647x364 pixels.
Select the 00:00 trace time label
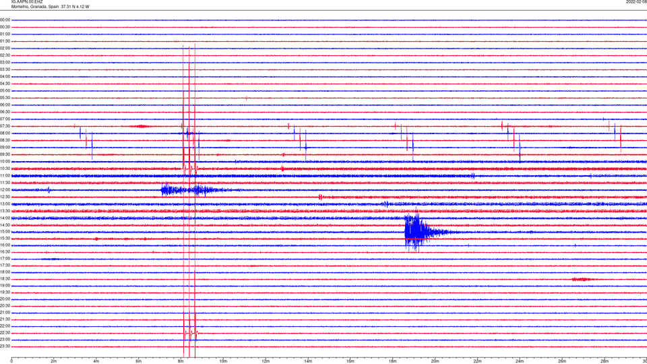[x=5, y=20]
